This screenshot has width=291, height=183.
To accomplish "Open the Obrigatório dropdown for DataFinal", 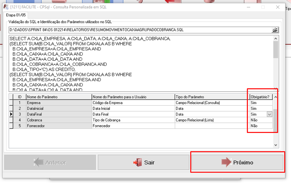I will (269, 114).
